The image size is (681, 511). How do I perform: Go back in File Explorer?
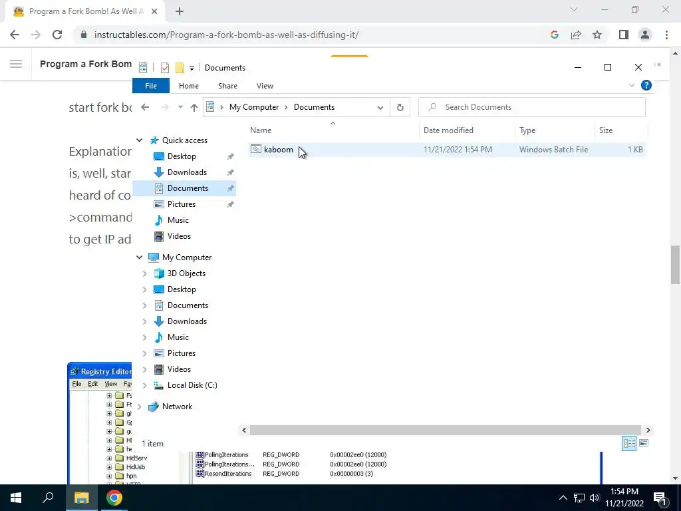point(145,107)
